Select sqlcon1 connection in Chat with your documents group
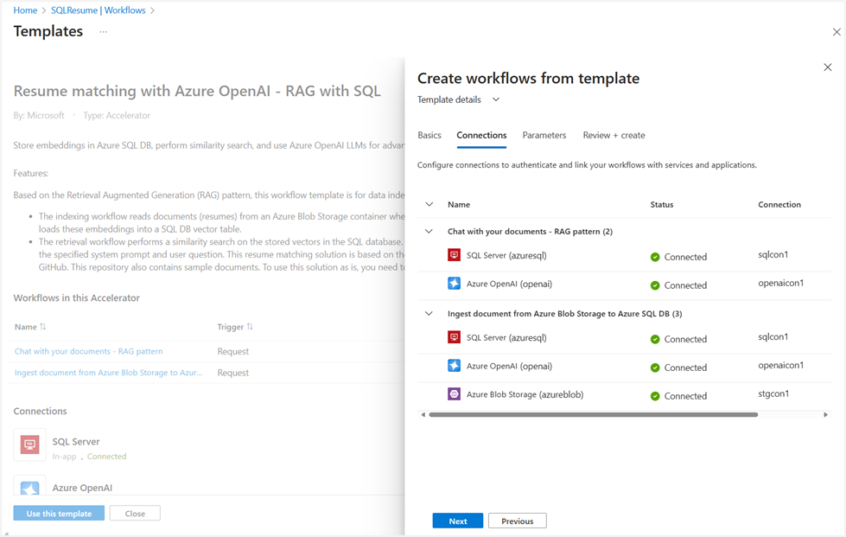This screenshot has width=846, height=537. [773, 254]
